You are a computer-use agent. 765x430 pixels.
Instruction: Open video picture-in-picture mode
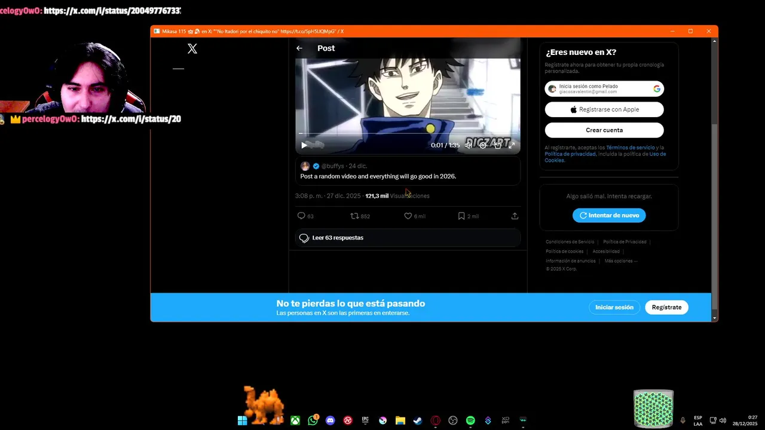pyautogui.click(x=497, y=145)
